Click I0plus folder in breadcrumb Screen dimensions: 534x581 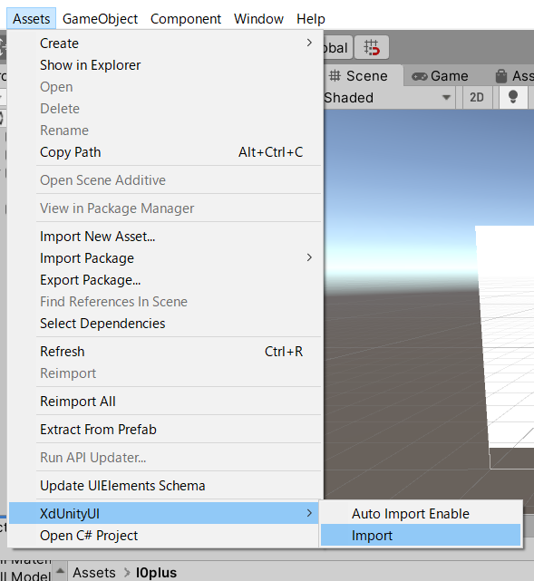click(x=156, y=573)
